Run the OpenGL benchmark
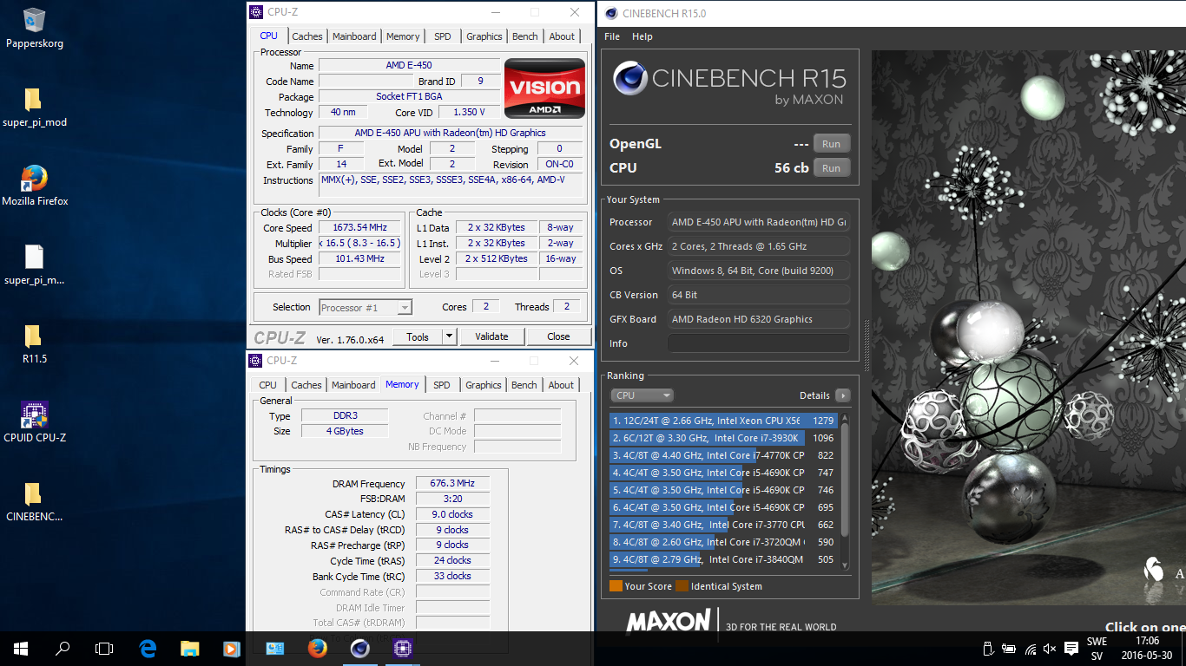Image resolution: width=1186 pixels, height=666 pixels. [831, 144]
